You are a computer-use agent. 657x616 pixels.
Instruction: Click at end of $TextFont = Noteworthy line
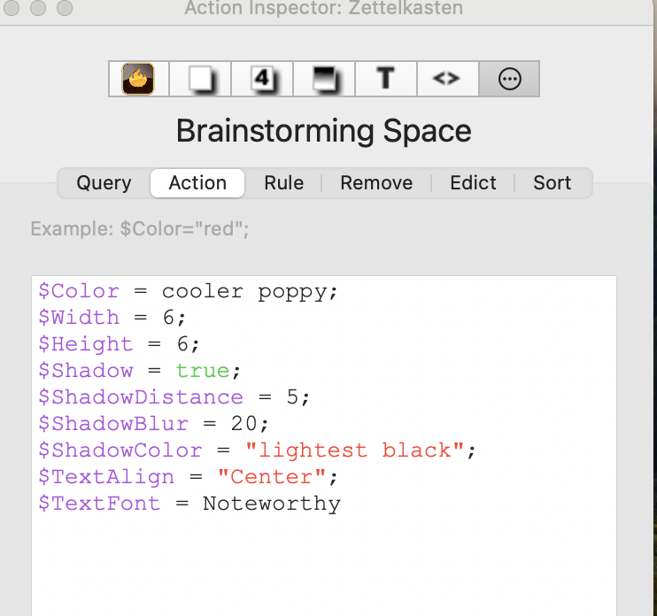[x=341, y=504]
